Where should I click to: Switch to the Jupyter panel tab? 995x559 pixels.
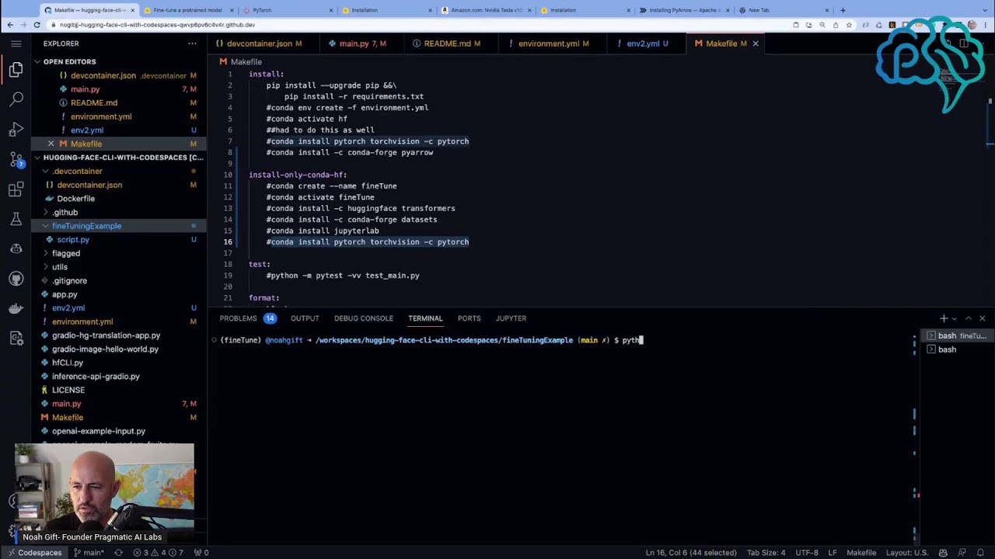click(511, 318)
